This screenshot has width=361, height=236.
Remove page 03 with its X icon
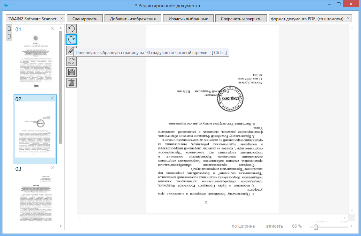[x=52, y=168]
